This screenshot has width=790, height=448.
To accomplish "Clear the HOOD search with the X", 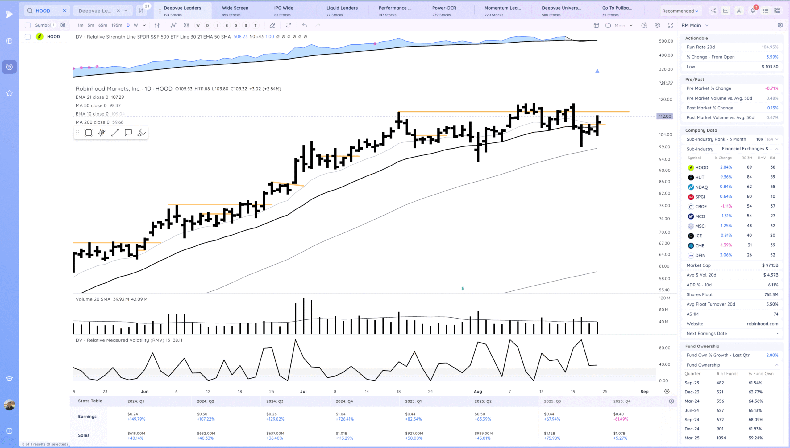I will coord(64,10).
